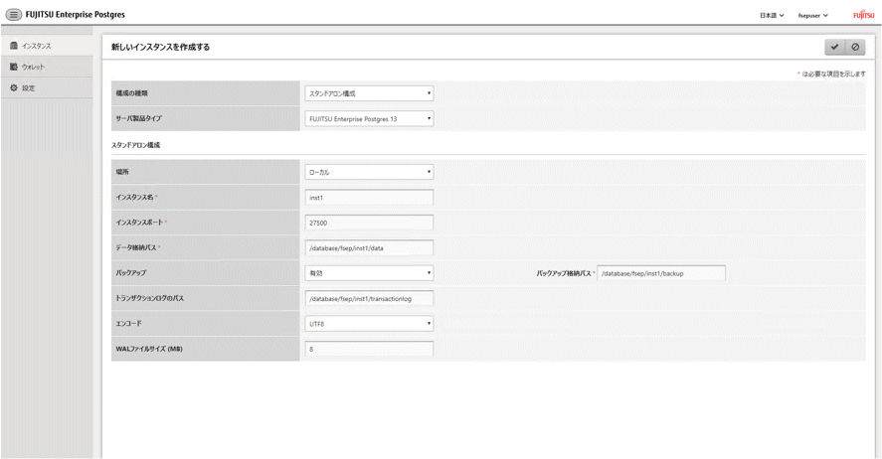Click the は必要な項目を示します note

tap(833, 74)
